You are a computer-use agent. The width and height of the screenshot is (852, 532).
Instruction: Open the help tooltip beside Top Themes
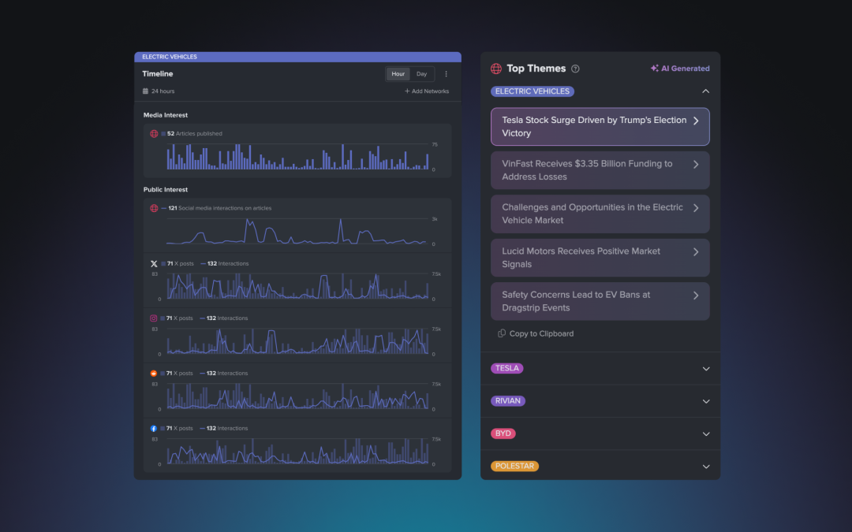(575, 69)
